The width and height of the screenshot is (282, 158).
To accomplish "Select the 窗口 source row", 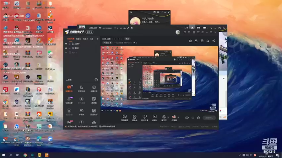I will (81, 48).
